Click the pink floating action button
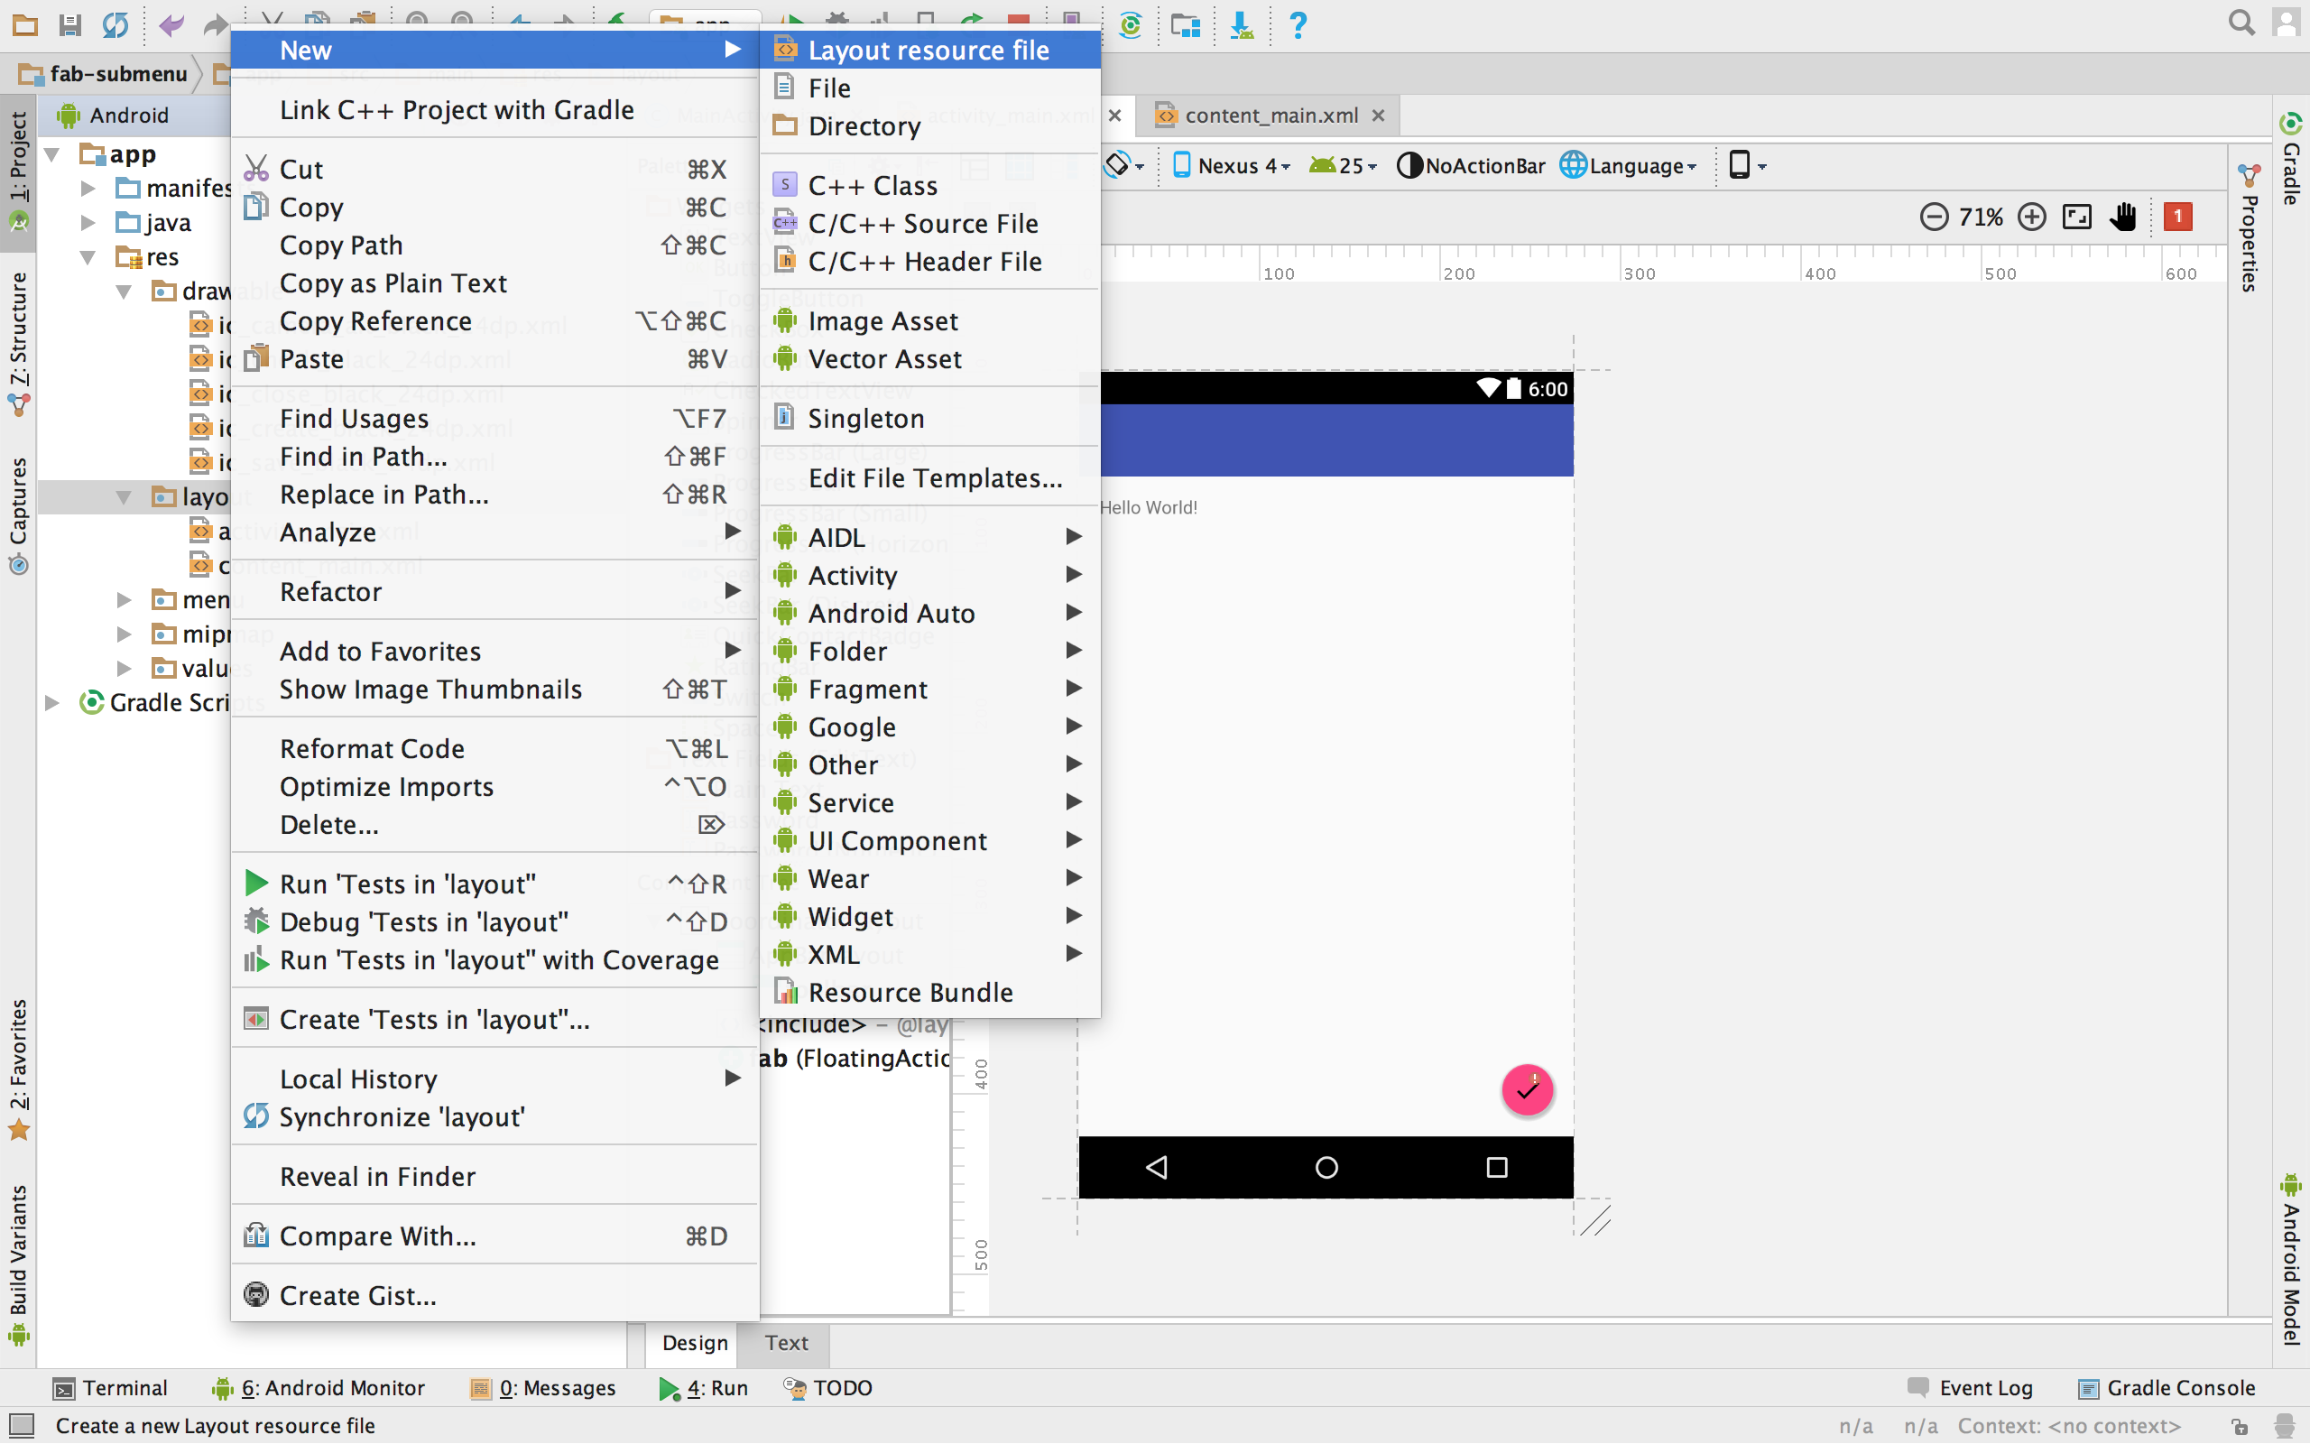The image size is (2310, 1444). 1527,1089
